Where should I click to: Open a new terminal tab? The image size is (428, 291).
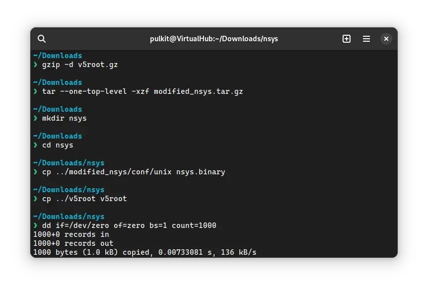pyautogui.click(x=346, y=38)
